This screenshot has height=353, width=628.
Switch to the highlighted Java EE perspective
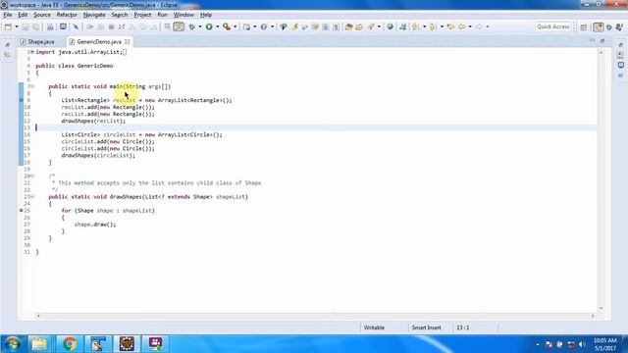pos(599,27)
